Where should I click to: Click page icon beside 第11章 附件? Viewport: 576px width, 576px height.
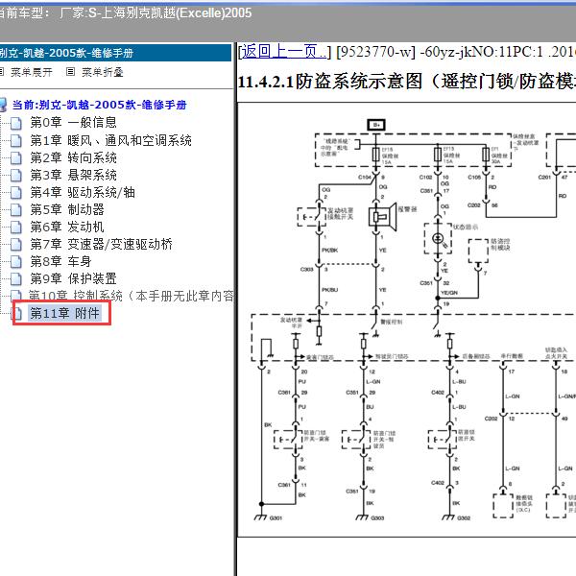[17, 313]
